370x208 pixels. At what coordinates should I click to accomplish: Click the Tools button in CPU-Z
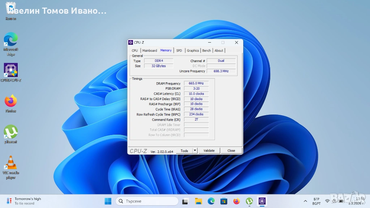(184, 151)
